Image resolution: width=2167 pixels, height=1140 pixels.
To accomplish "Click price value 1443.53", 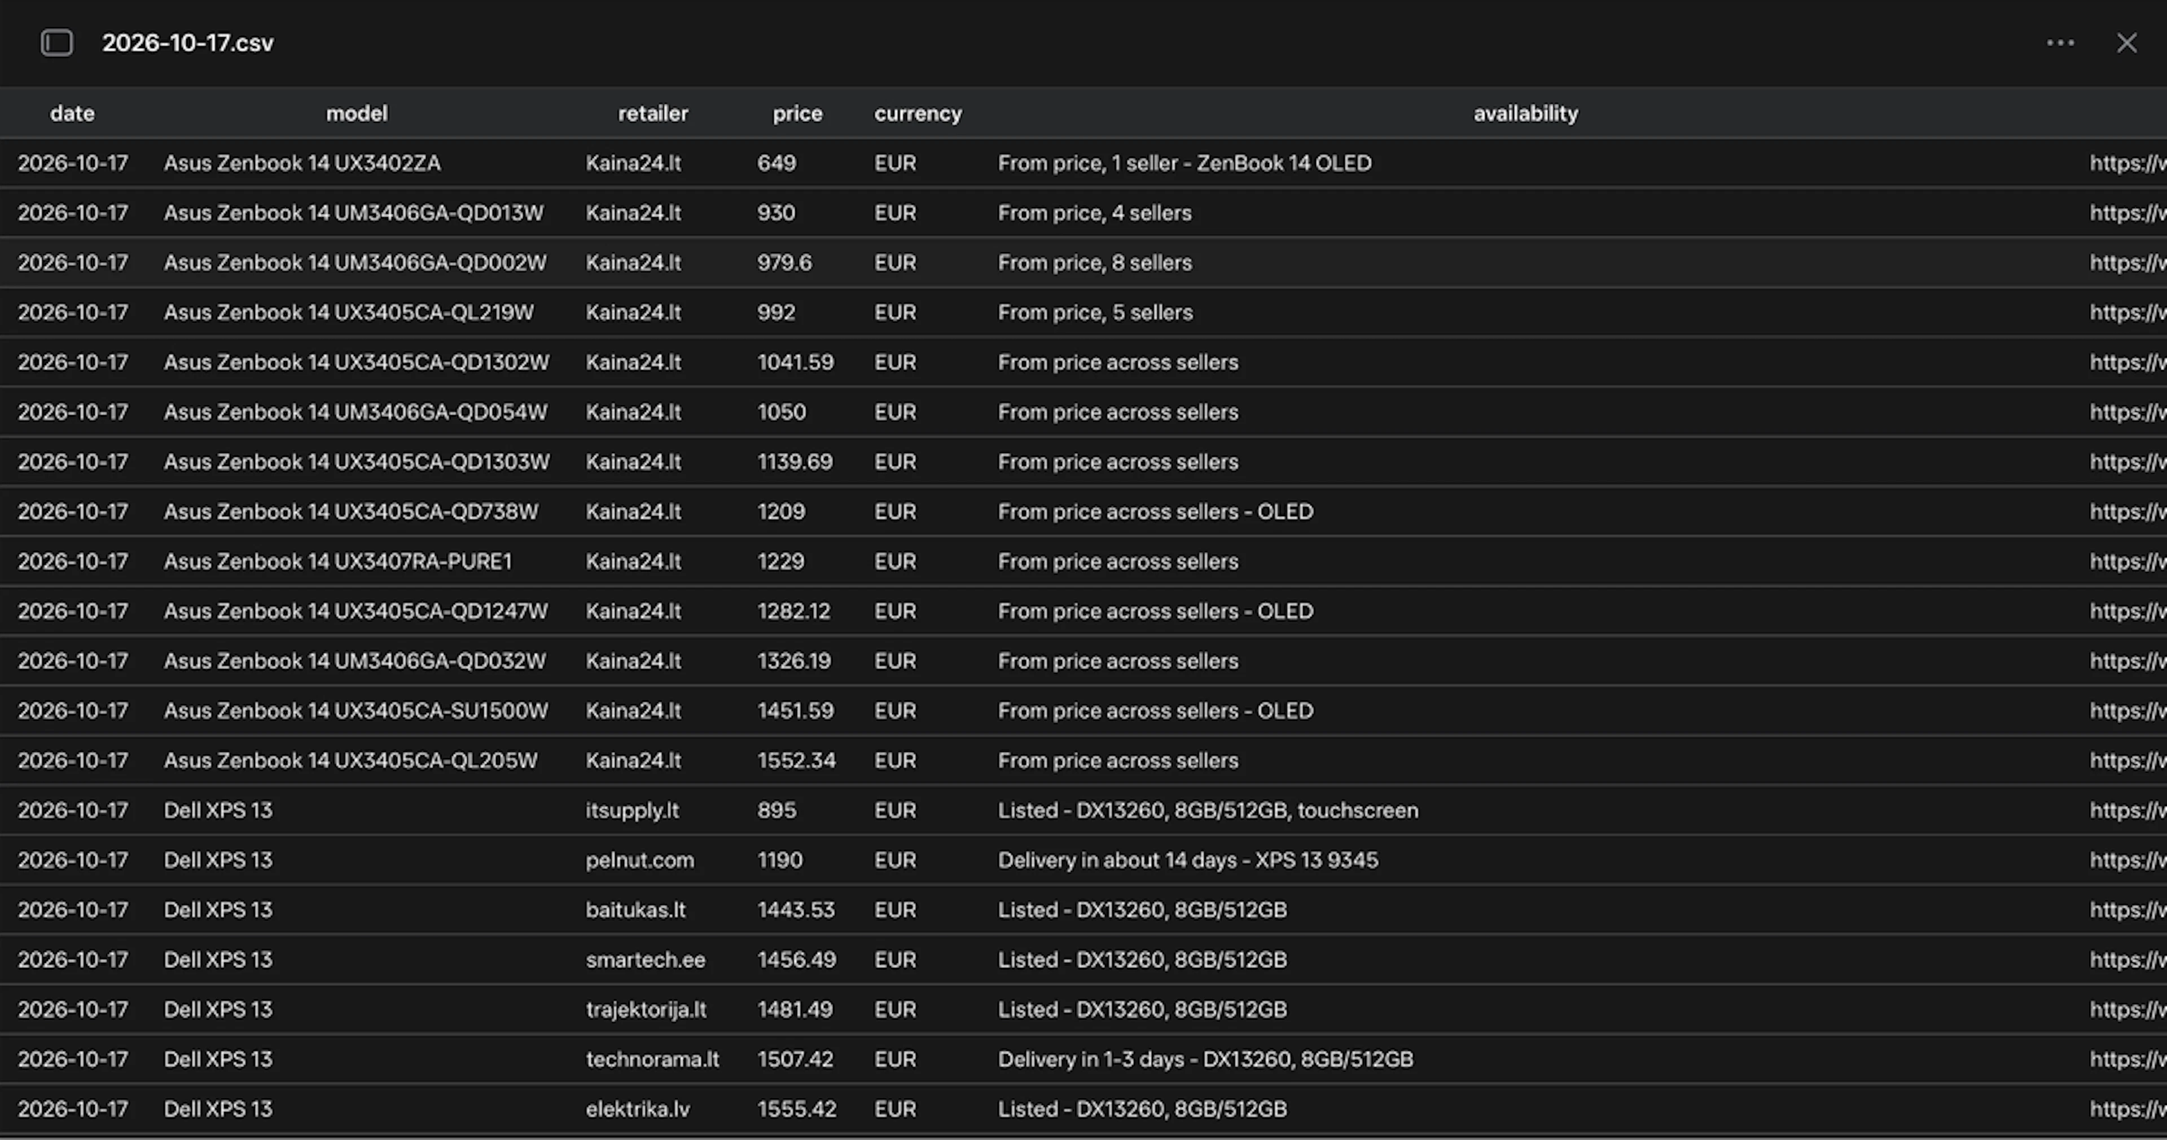I will click(x=796, y=910).
